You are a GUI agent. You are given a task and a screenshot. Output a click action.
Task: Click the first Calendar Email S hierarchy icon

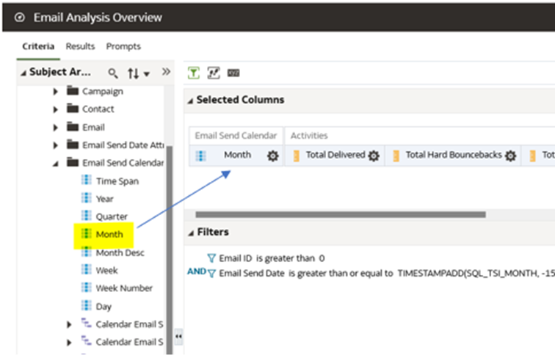[86, 323]
